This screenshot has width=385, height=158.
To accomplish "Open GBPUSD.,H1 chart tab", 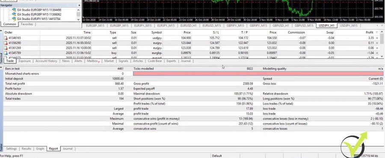I will point(281,26).
